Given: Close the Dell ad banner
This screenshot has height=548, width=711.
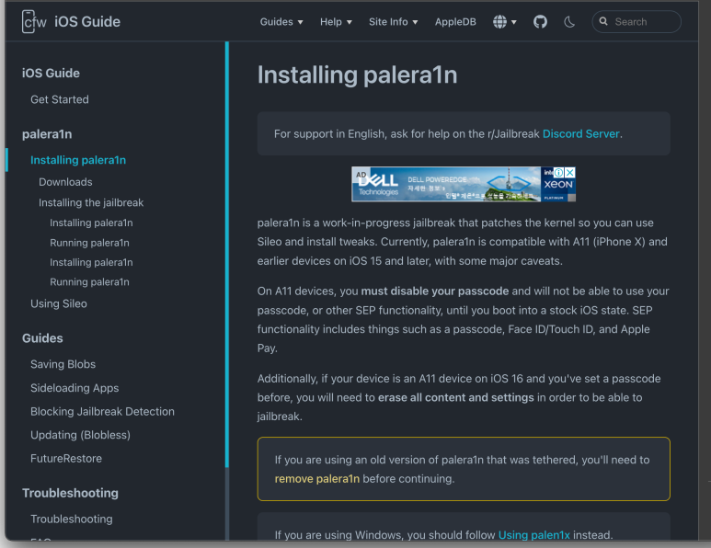Looking at the screenshot, I should point(570,173).
